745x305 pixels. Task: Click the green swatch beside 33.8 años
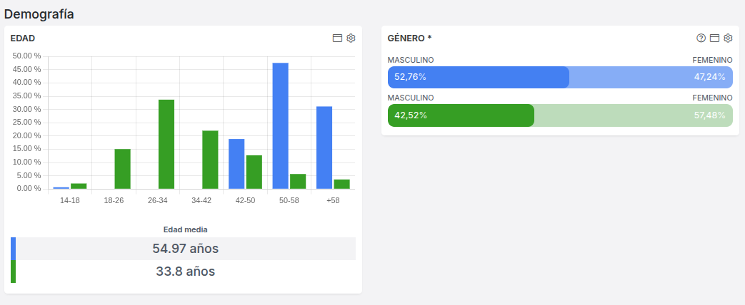coord(13,272)
